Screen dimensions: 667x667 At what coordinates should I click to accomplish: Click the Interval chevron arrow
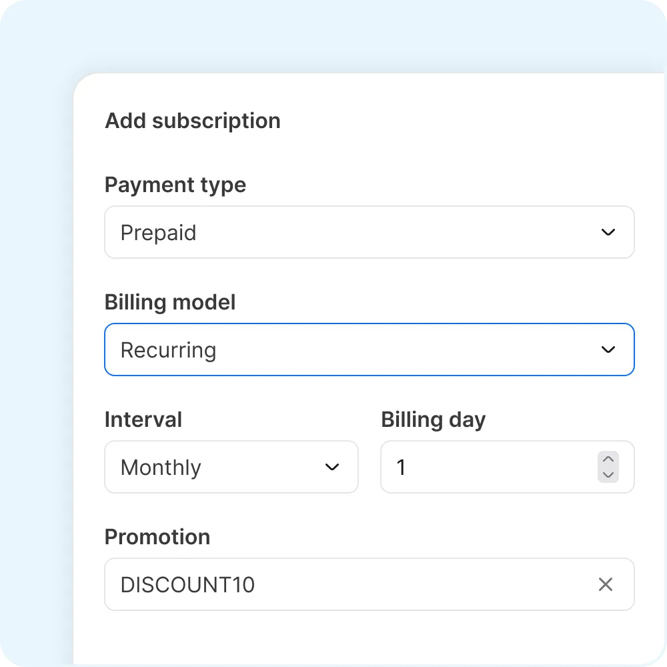[331, 468]
